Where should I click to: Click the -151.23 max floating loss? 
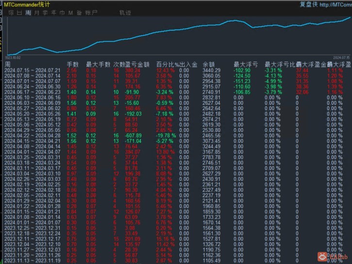(x=242, y=81)
